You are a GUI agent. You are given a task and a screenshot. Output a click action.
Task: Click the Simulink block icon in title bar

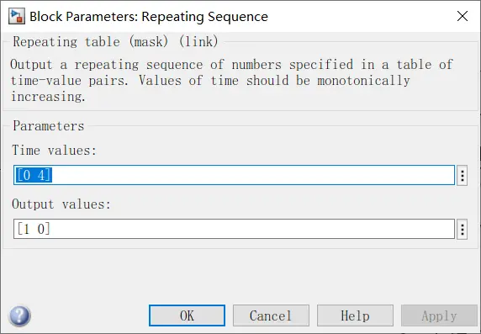(x=16, y=16)
